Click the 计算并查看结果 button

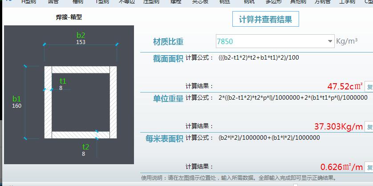(x=265, y=19)
